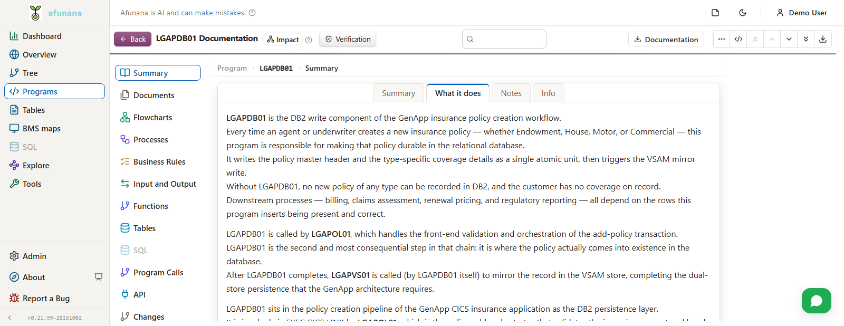Open the Admin settings
Screen dimensions: 844x326
54,256
